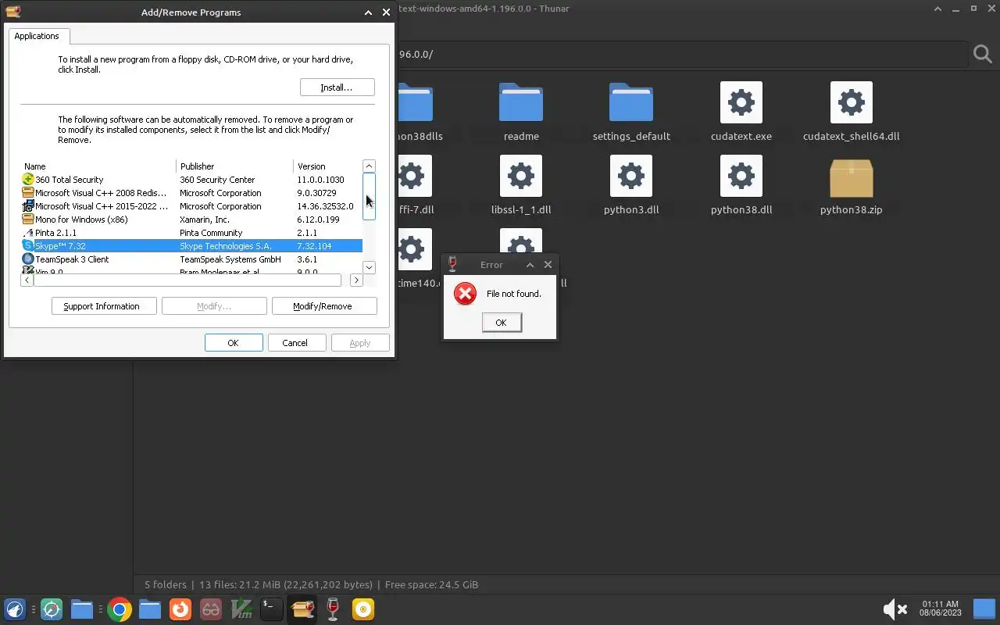Screen dimensions: 1000x625
Task: Sort the list by Name column header
Action: click(x=98, y=166)
